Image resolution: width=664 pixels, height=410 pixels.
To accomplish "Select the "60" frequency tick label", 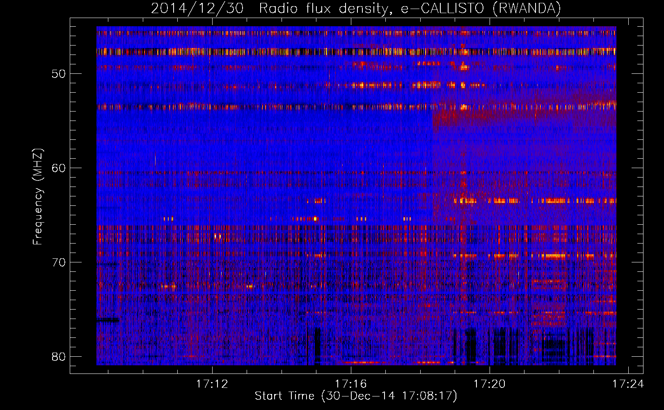I will pyautogui.click(x=59, y=168).
